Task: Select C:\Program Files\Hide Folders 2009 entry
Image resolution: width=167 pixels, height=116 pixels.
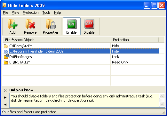Action: click(x=36, y=51)
